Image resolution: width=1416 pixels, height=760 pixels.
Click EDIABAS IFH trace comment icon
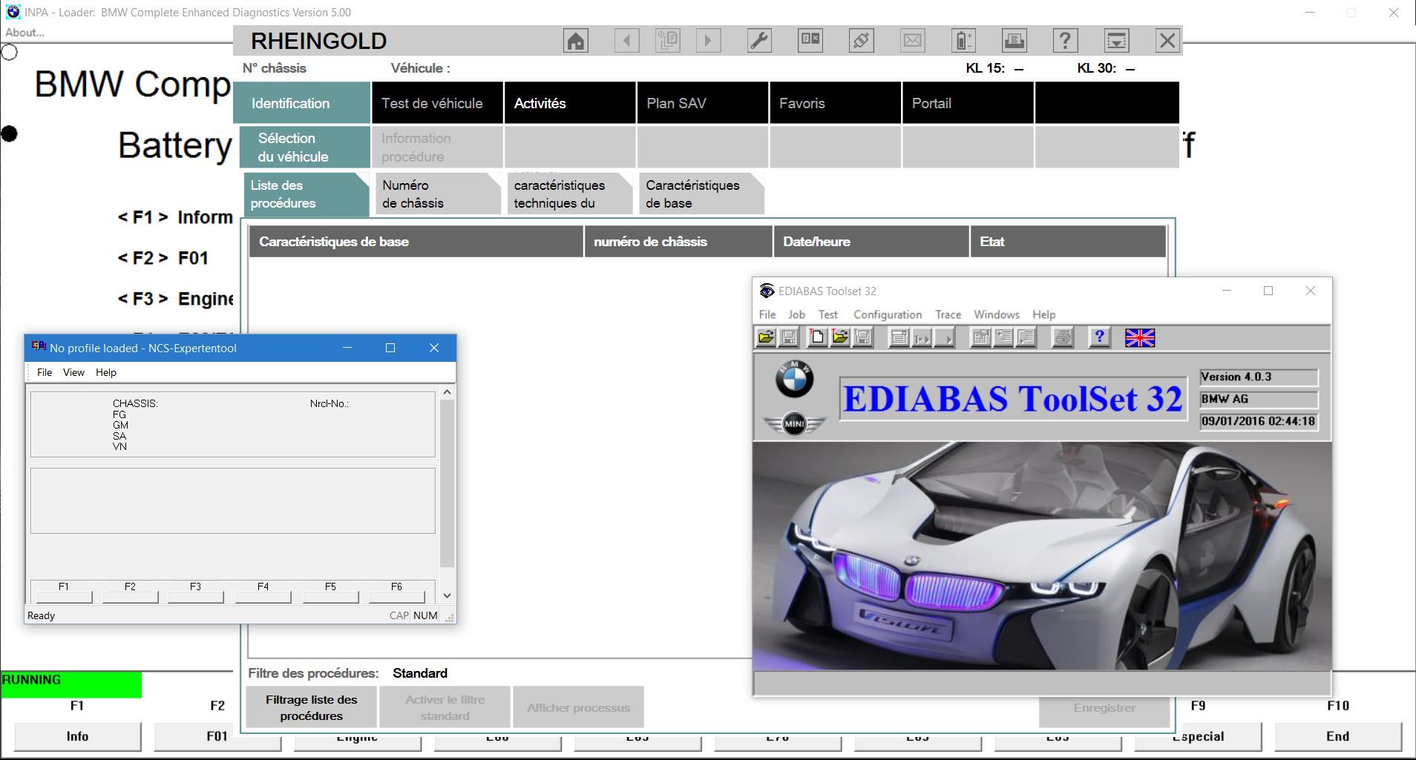click(x=1026, y=338)
